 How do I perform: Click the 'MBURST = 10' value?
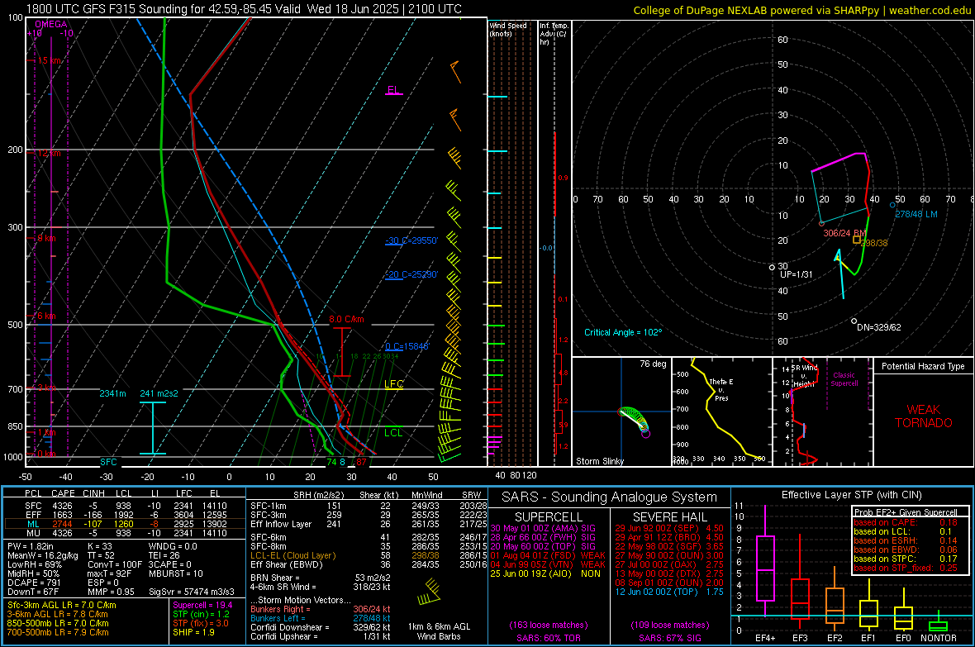(175, 573)
